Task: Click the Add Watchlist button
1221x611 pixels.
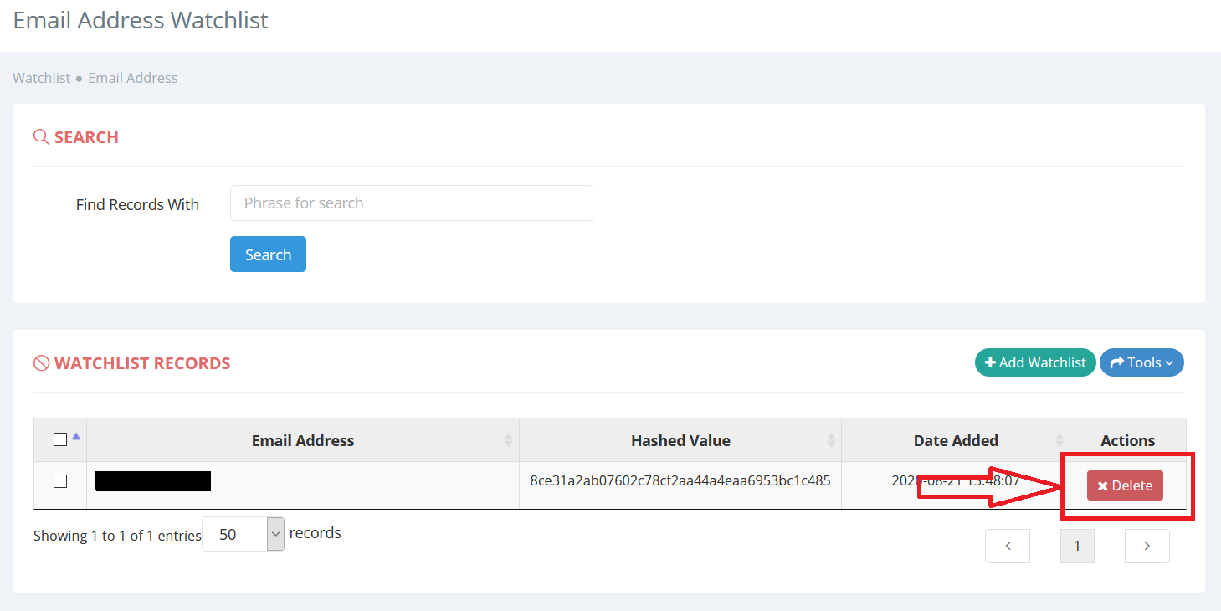Action: [1035, 362]
